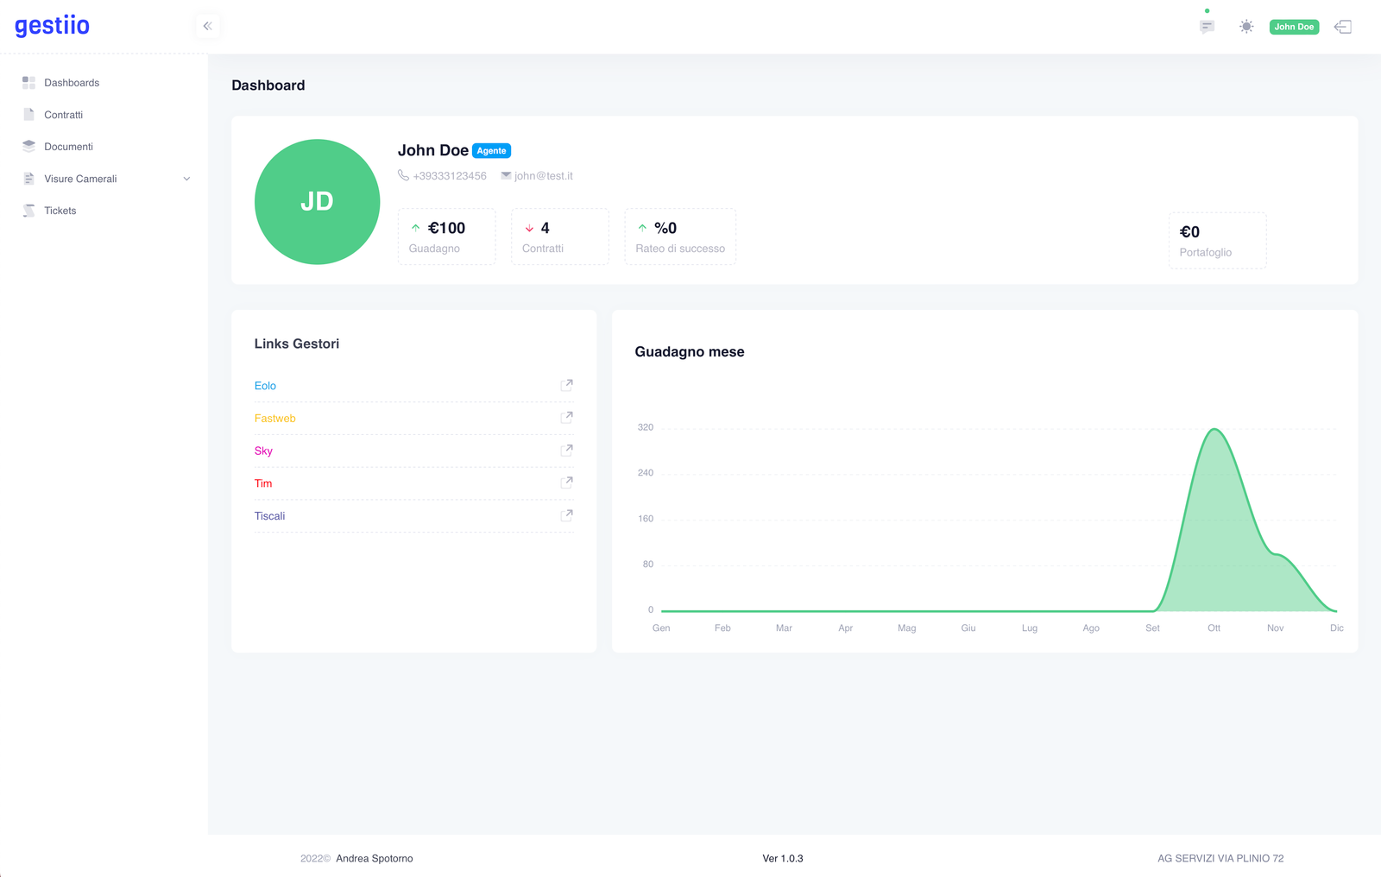Expand the Visure Camerali submenu chevron

186,179
